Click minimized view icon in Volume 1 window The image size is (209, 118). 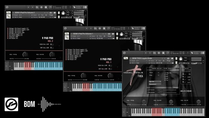click(x=108, y=28)
